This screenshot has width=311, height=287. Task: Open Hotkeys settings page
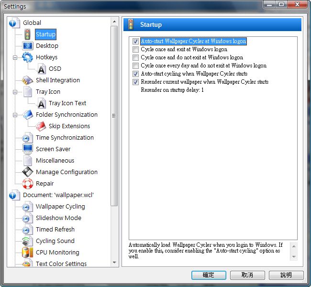coord(46,57)
